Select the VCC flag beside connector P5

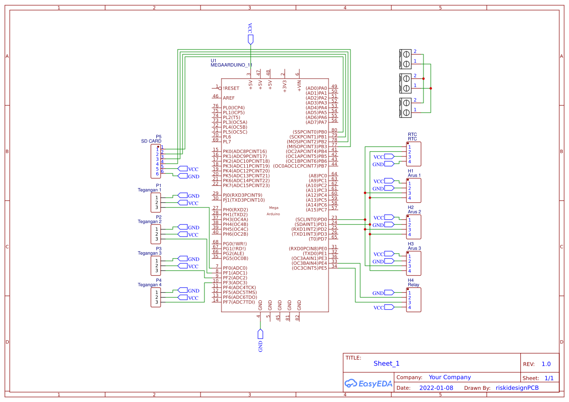coord(185,169)
